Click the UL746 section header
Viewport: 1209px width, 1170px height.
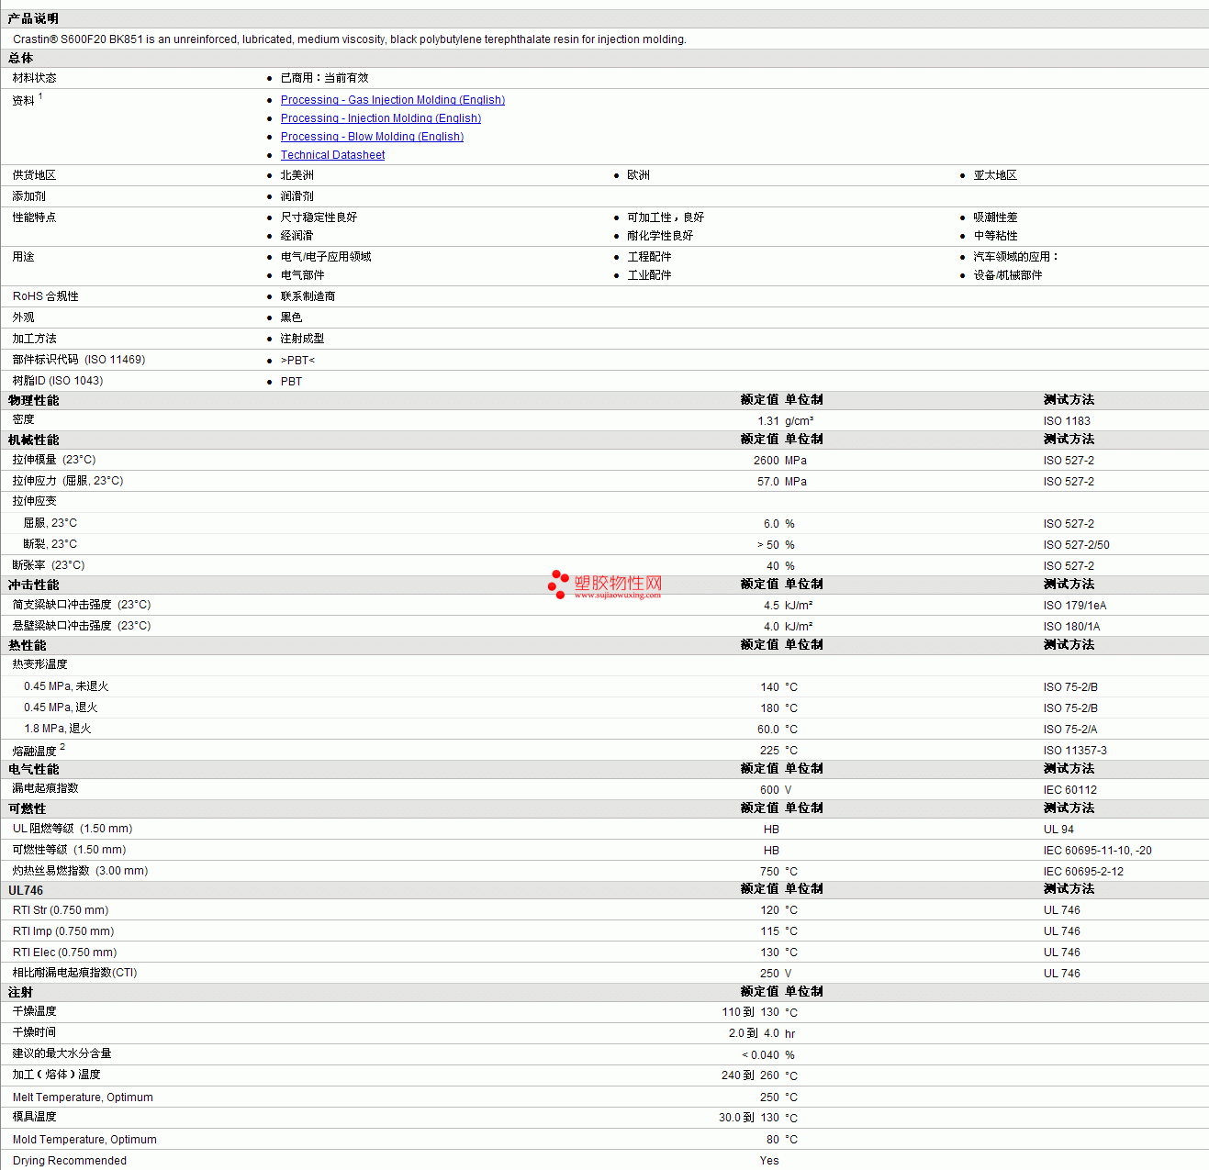click(26, 891)
